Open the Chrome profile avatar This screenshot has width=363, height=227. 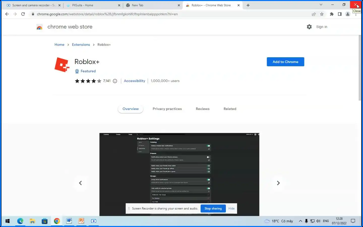click(x=348, y=14)
